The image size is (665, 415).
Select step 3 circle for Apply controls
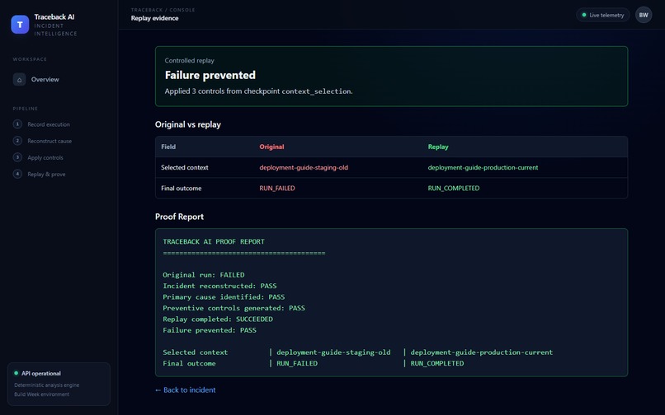click(x=17, y=157)
